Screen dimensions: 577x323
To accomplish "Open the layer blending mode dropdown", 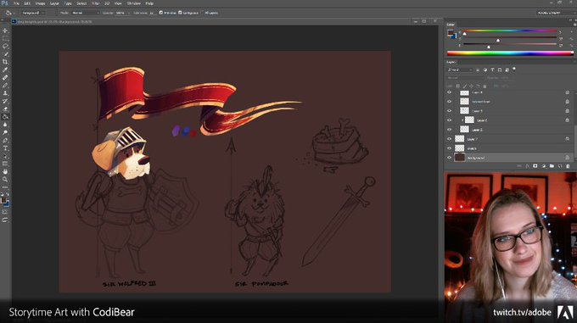I will 465,78.
